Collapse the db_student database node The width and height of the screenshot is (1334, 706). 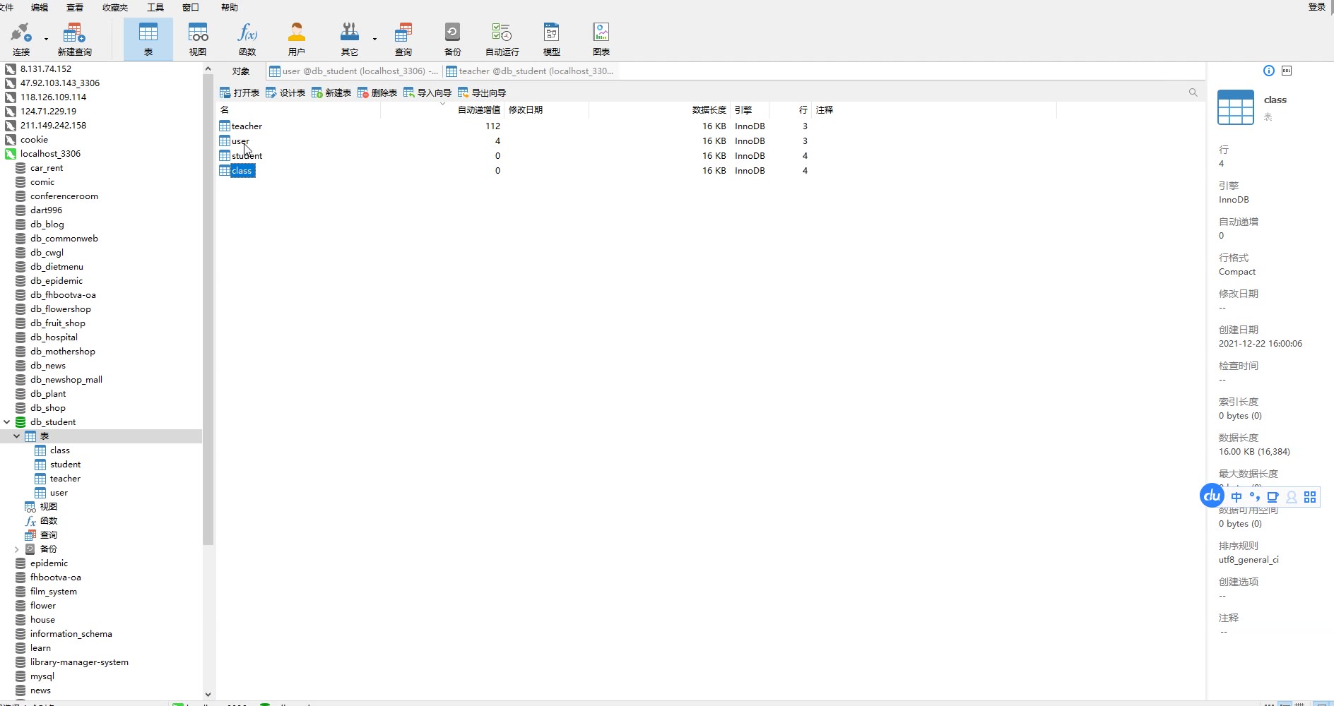point(7,421)
